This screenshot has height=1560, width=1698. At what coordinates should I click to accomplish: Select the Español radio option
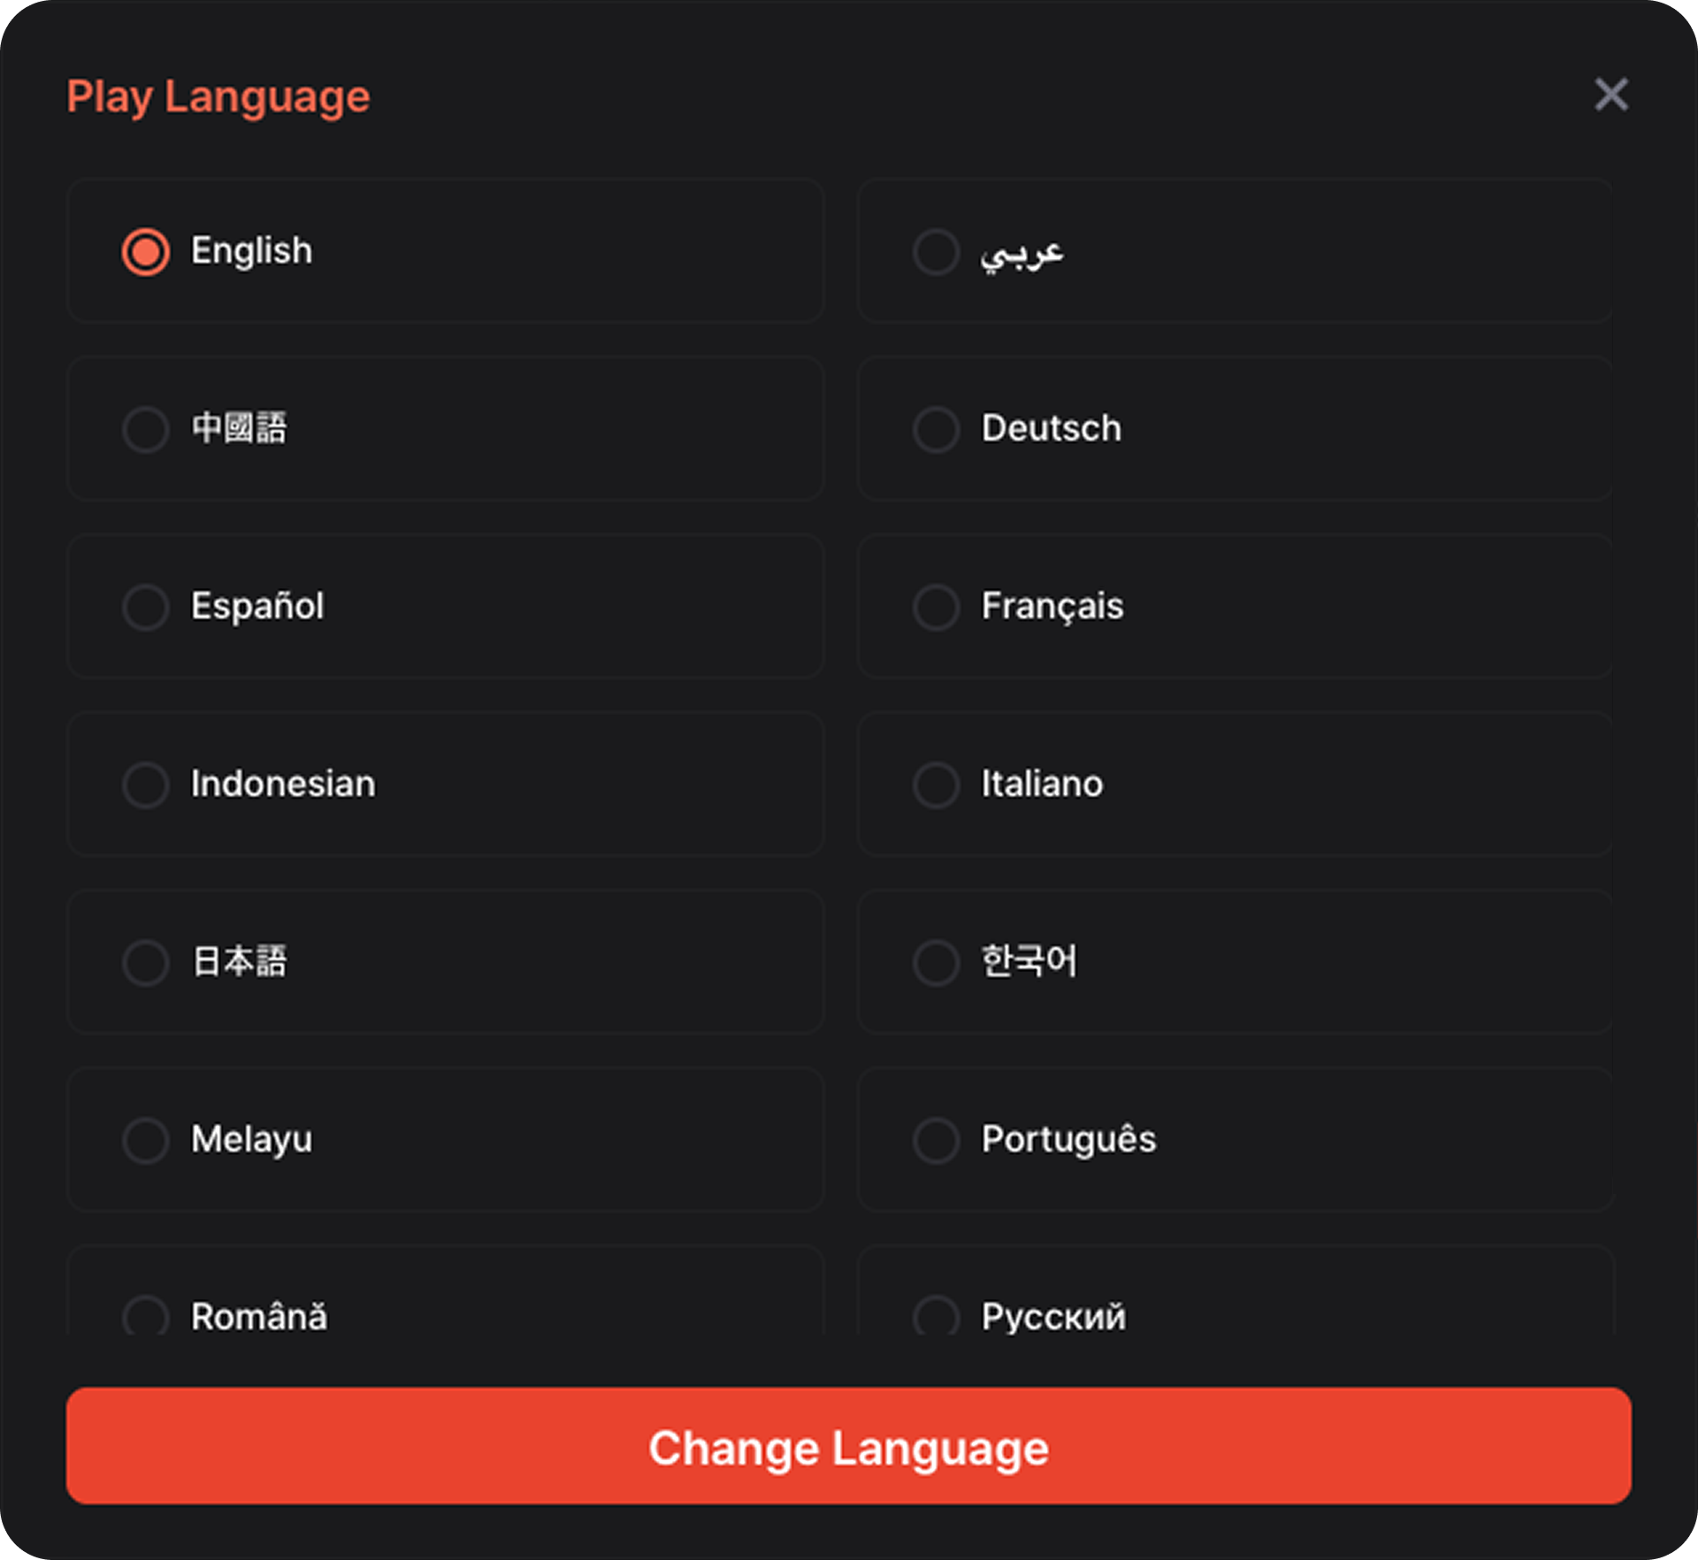pos(146,608)
